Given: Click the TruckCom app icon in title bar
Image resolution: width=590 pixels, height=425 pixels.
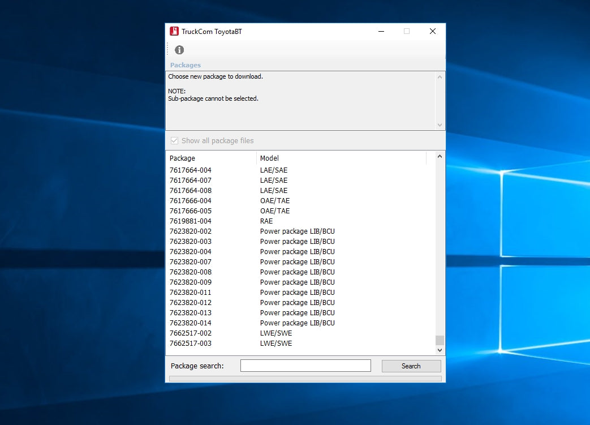Looking at the screenshot, I should click(x=174, y=32).
